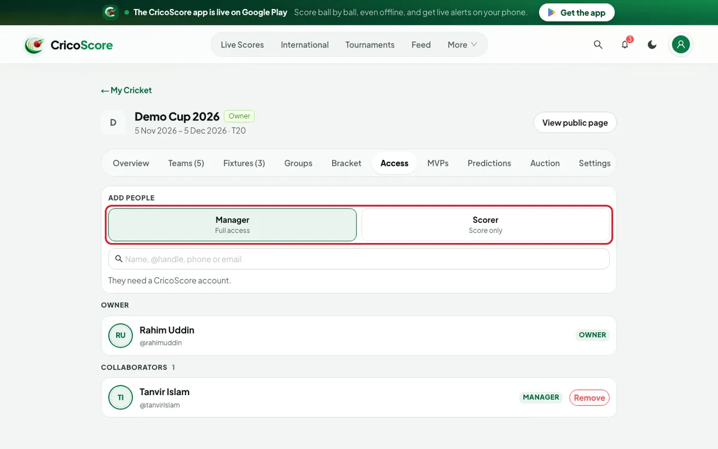This screenshot has height=449, width=718.
Task: Click the @tanvirislam handle
Action: (x=160, y=405)
